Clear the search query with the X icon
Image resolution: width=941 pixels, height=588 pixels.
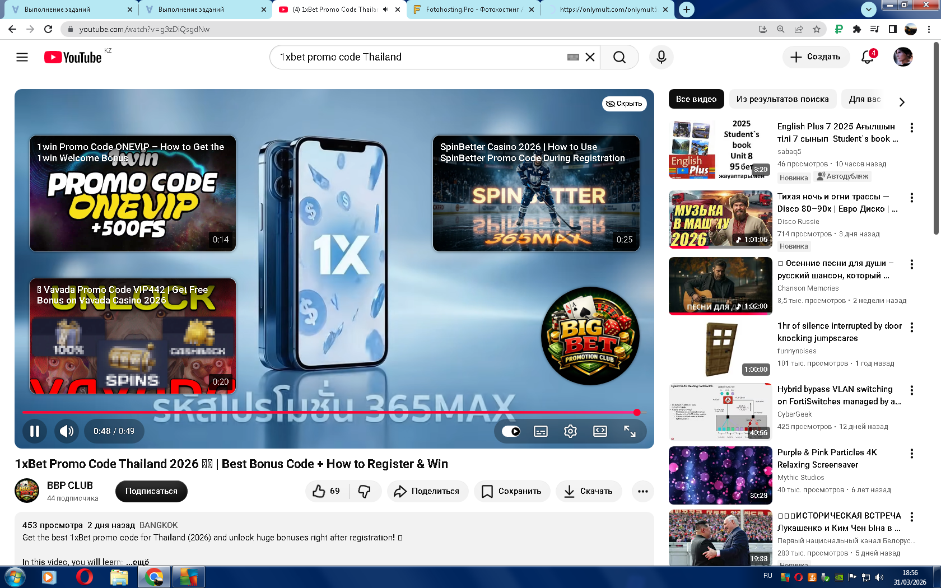[x=590, y=57]
